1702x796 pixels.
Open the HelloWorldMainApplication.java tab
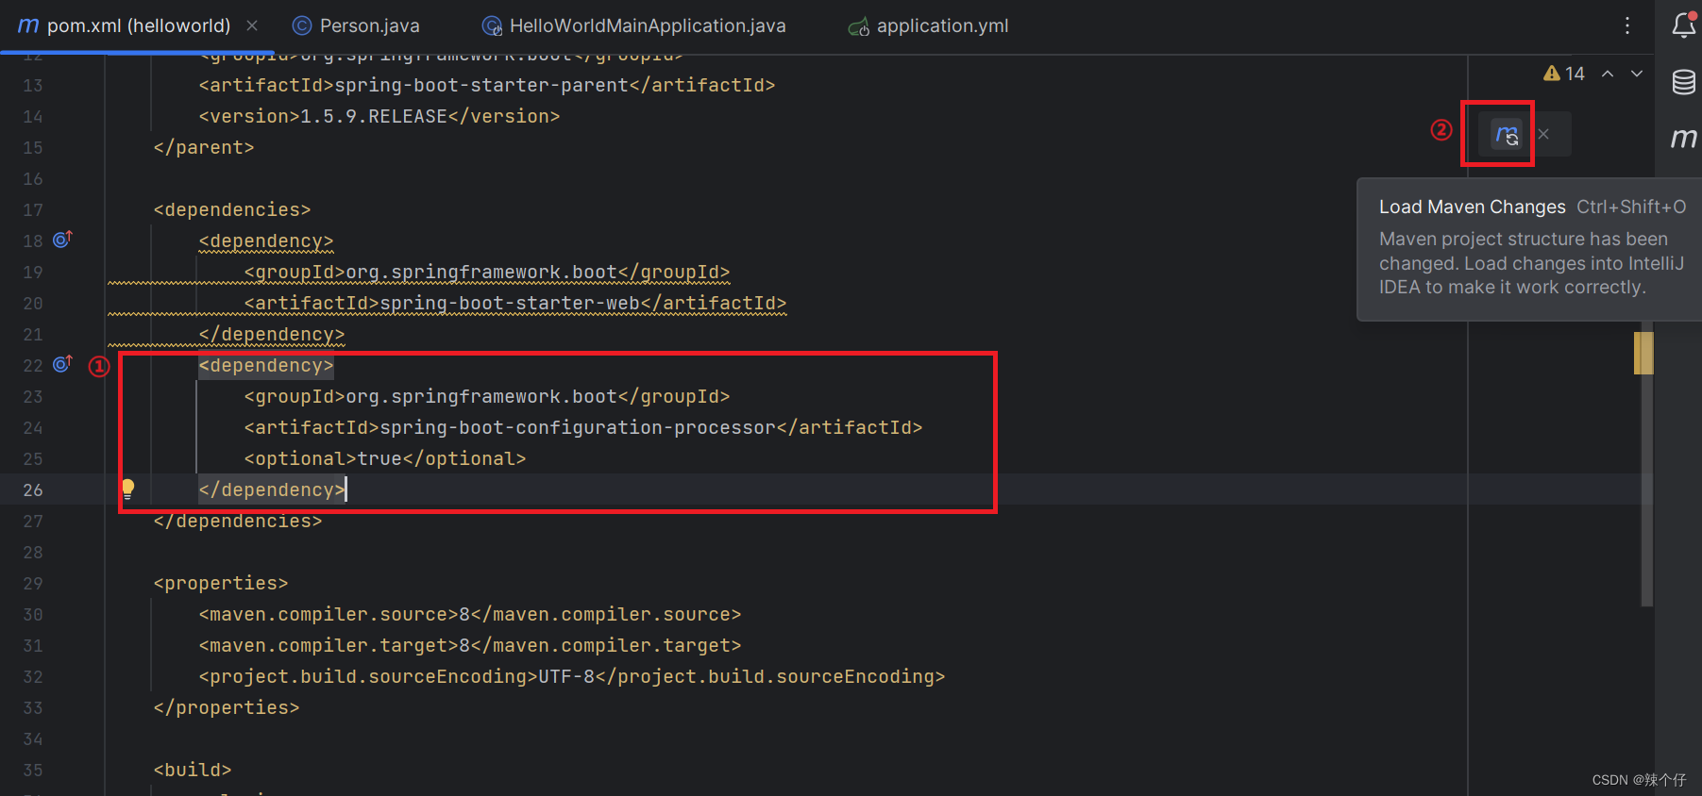[633, 25]
